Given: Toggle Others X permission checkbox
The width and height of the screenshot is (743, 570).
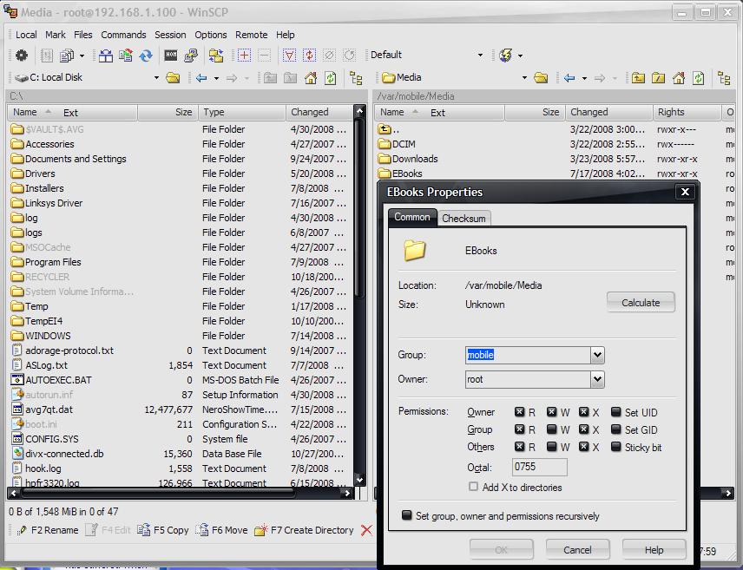Looking at the screenshot, I should click(584, 446).
